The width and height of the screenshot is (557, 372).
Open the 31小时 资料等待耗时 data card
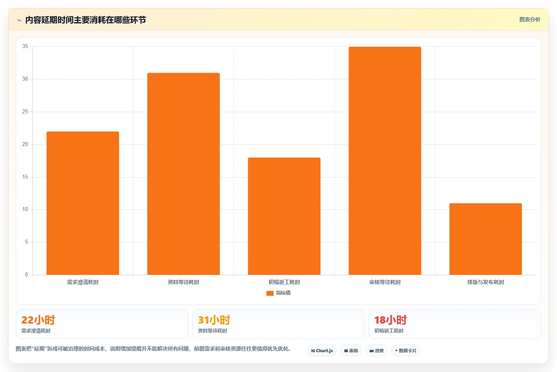[x=278, y=324]
